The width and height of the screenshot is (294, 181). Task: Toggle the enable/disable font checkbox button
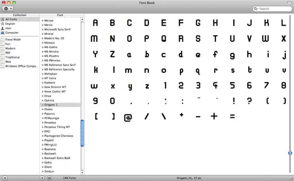pos(49,178)
